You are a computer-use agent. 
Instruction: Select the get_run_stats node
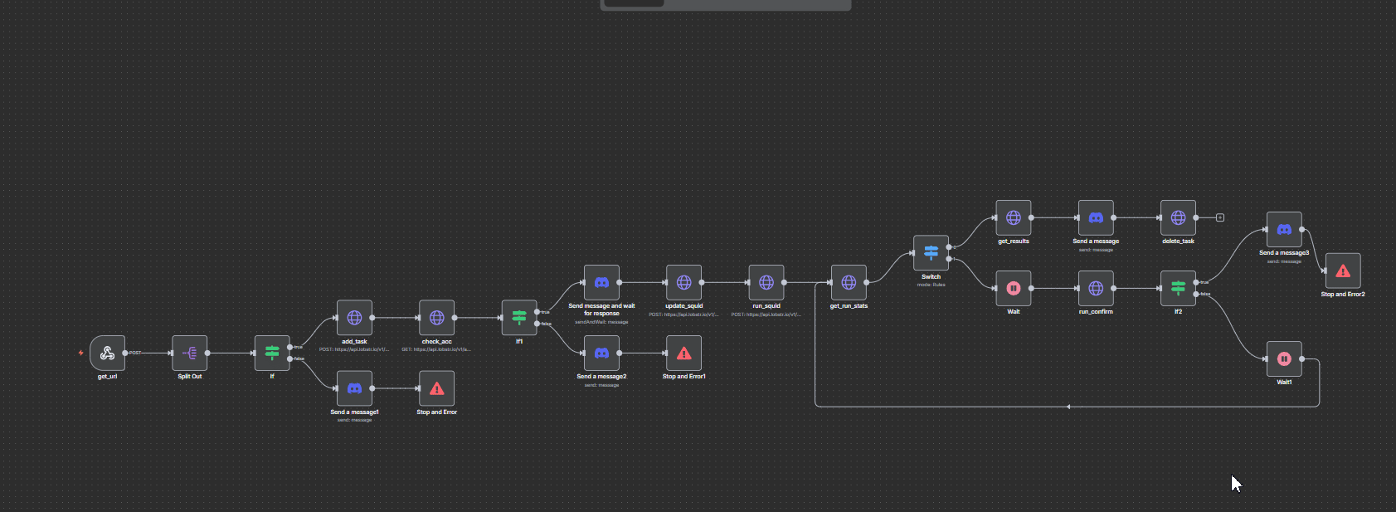[x=849, y=283]
